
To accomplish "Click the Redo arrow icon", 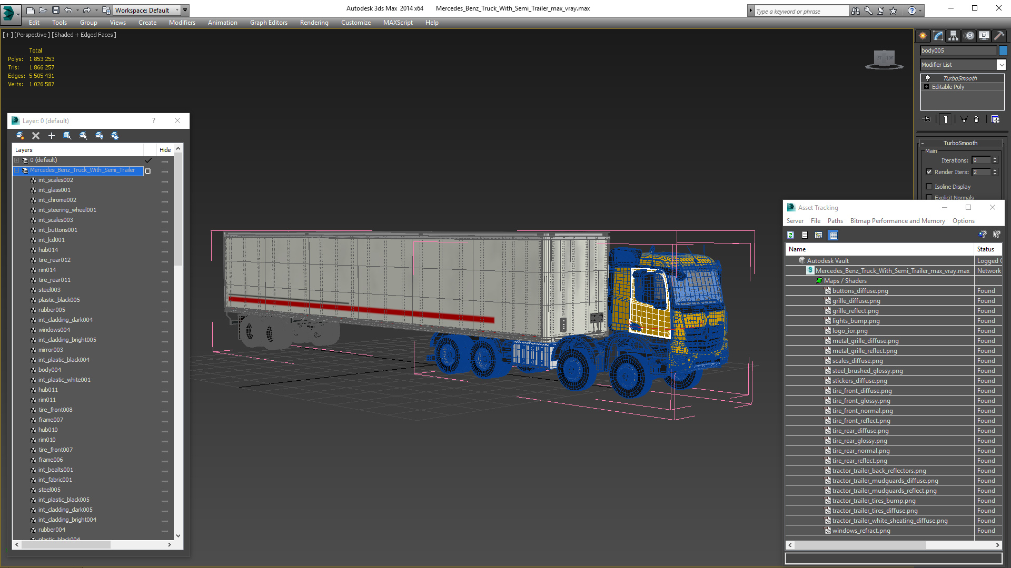I will (x=86, y=10).
